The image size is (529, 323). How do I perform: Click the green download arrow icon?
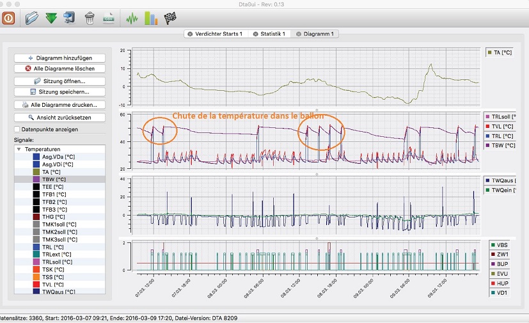pos(51,18)
